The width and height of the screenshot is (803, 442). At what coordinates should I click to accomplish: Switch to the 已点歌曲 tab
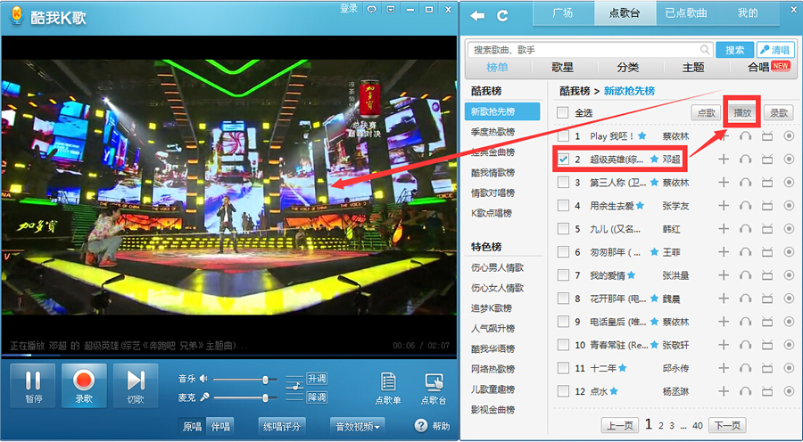click(687, 13)
